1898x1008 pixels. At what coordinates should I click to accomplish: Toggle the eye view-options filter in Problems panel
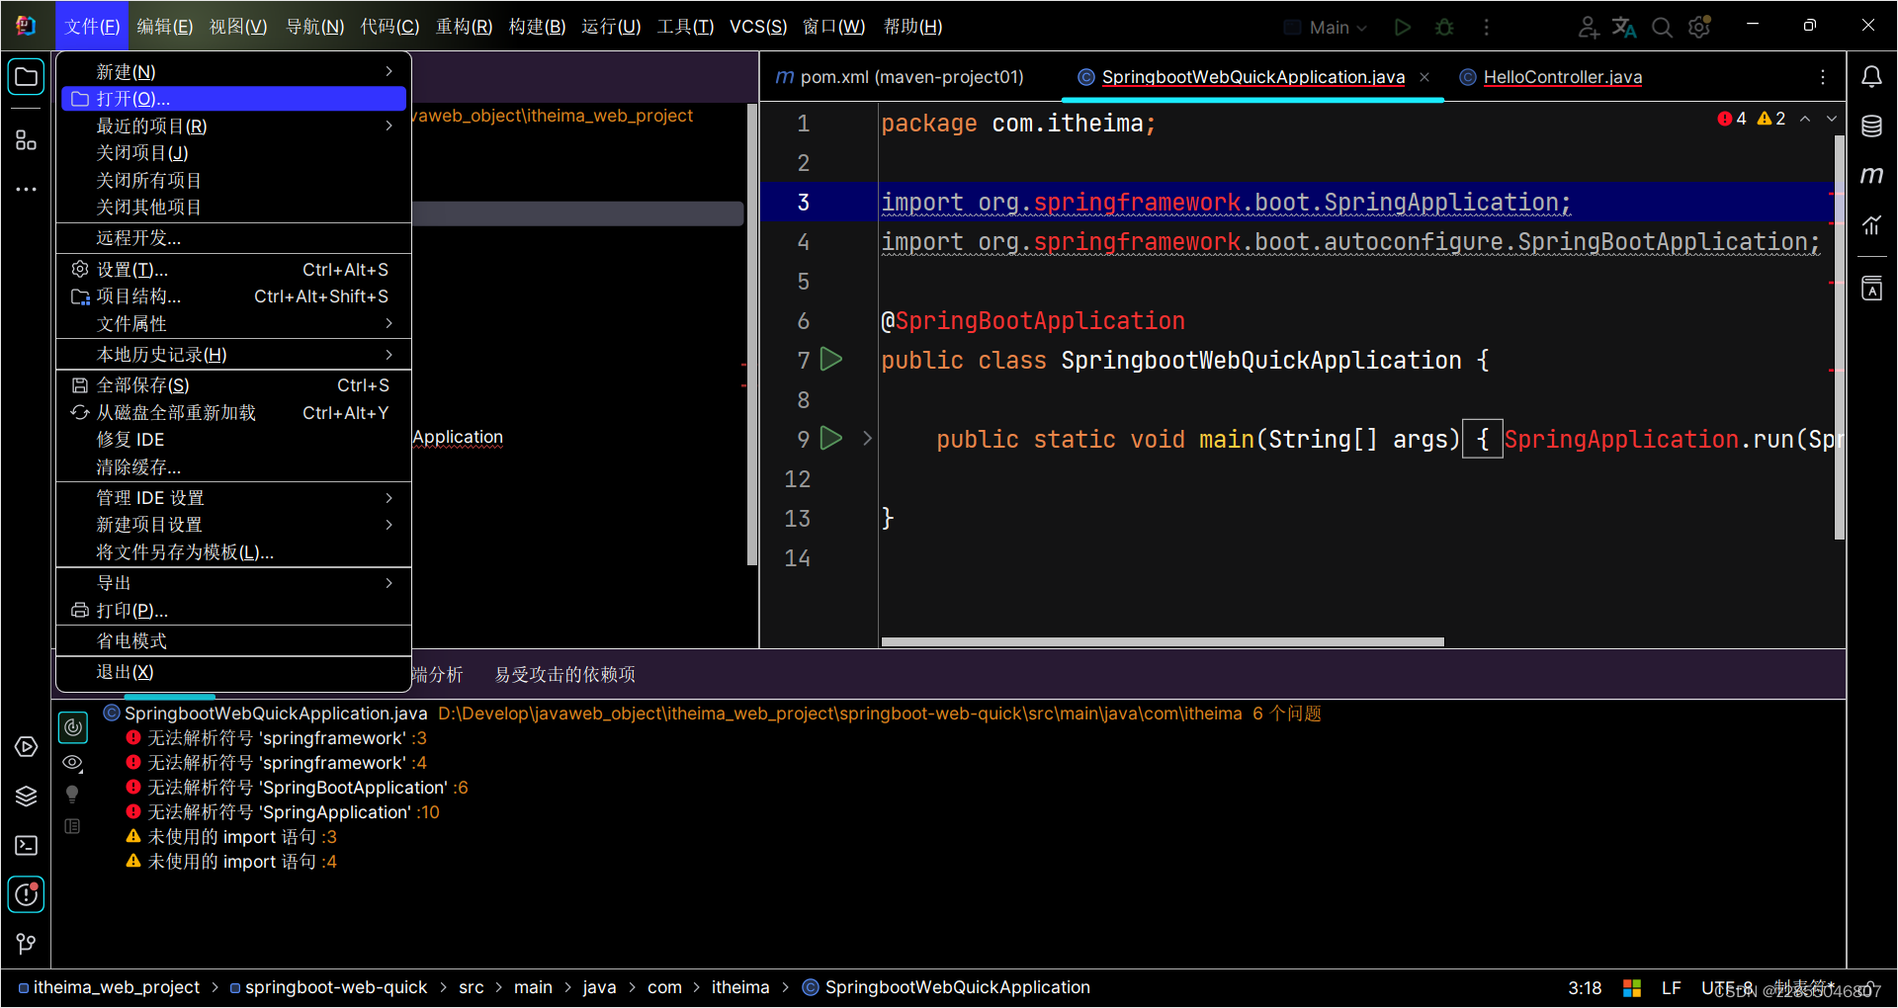(x=72, y=762)
